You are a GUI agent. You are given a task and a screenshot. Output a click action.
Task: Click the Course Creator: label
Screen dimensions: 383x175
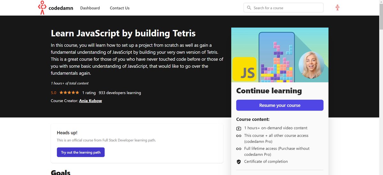[64, 101]
